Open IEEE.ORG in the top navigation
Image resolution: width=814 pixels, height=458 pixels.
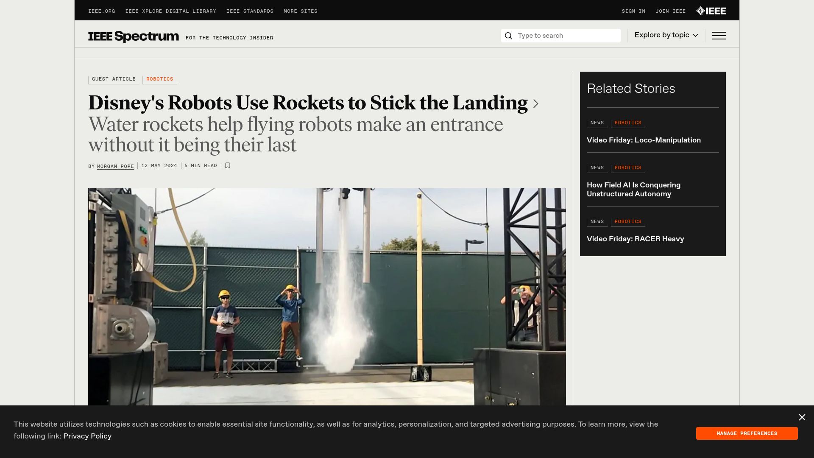coord(101,11)
